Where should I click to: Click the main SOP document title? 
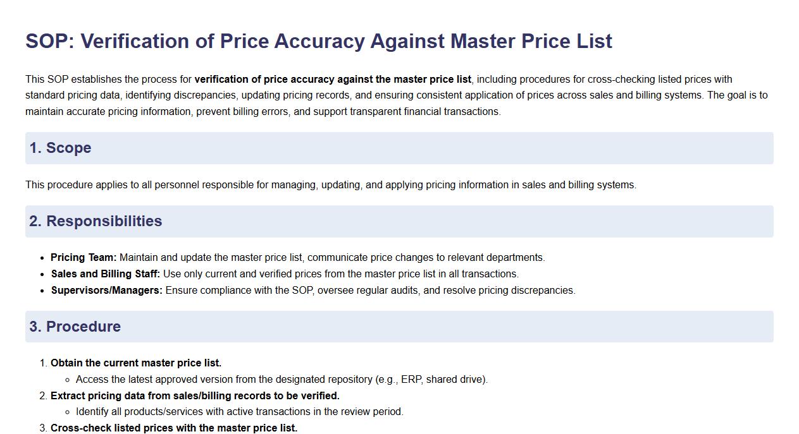tap(318, 41)
